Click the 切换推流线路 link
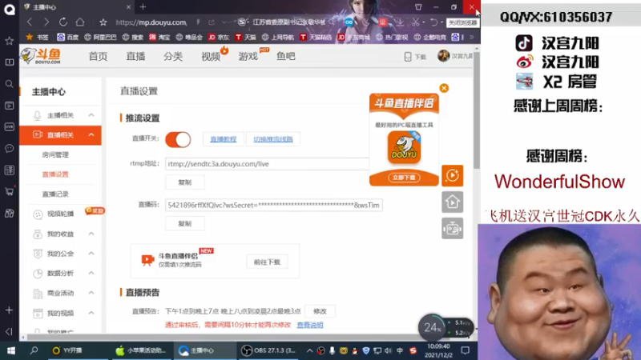Image resolution: width=641 pixels, height=360 pixels. [273, 139]
